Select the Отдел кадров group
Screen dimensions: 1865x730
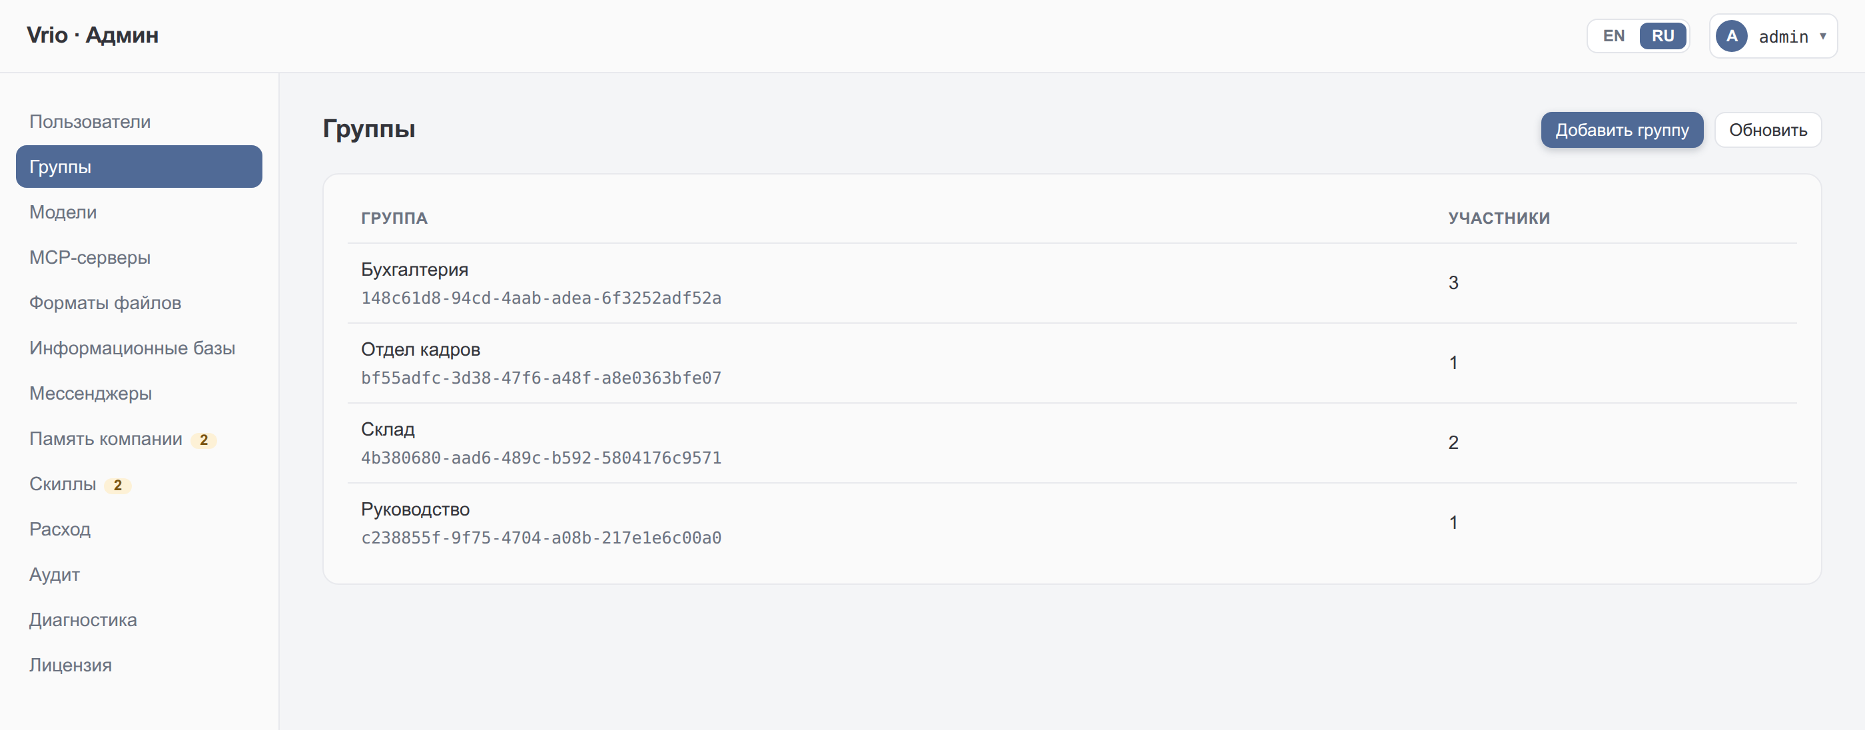click(1072, 364)
